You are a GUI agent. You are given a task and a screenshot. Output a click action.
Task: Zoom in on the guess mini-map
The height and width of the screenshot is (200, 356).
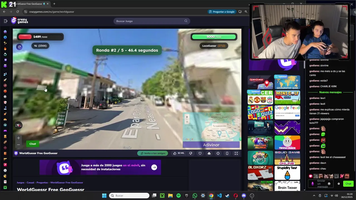187,117
